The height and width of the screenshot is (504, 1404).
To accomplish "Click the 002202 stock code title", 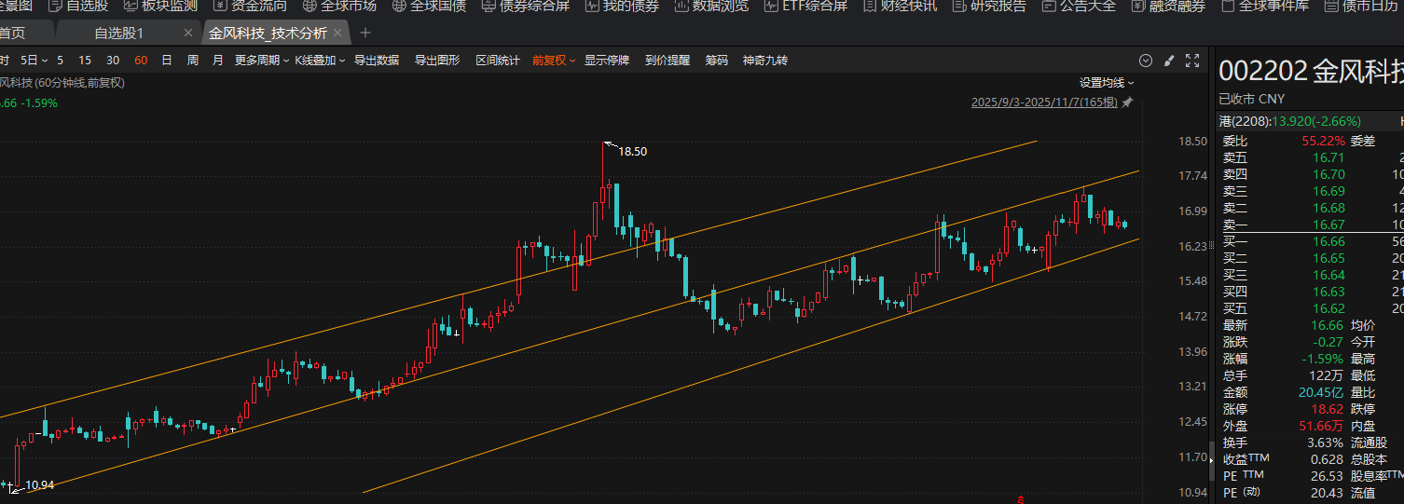I will pos(1261,72).
